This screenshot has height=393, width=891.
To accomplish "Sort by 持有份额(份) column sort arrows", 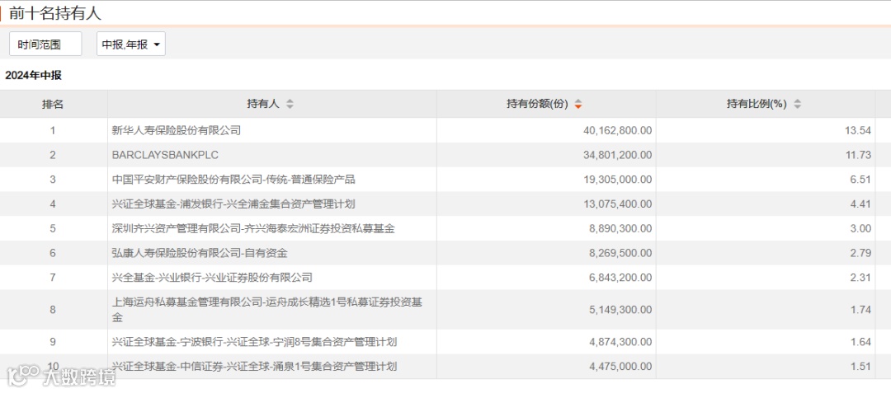I will pos(578,105).
